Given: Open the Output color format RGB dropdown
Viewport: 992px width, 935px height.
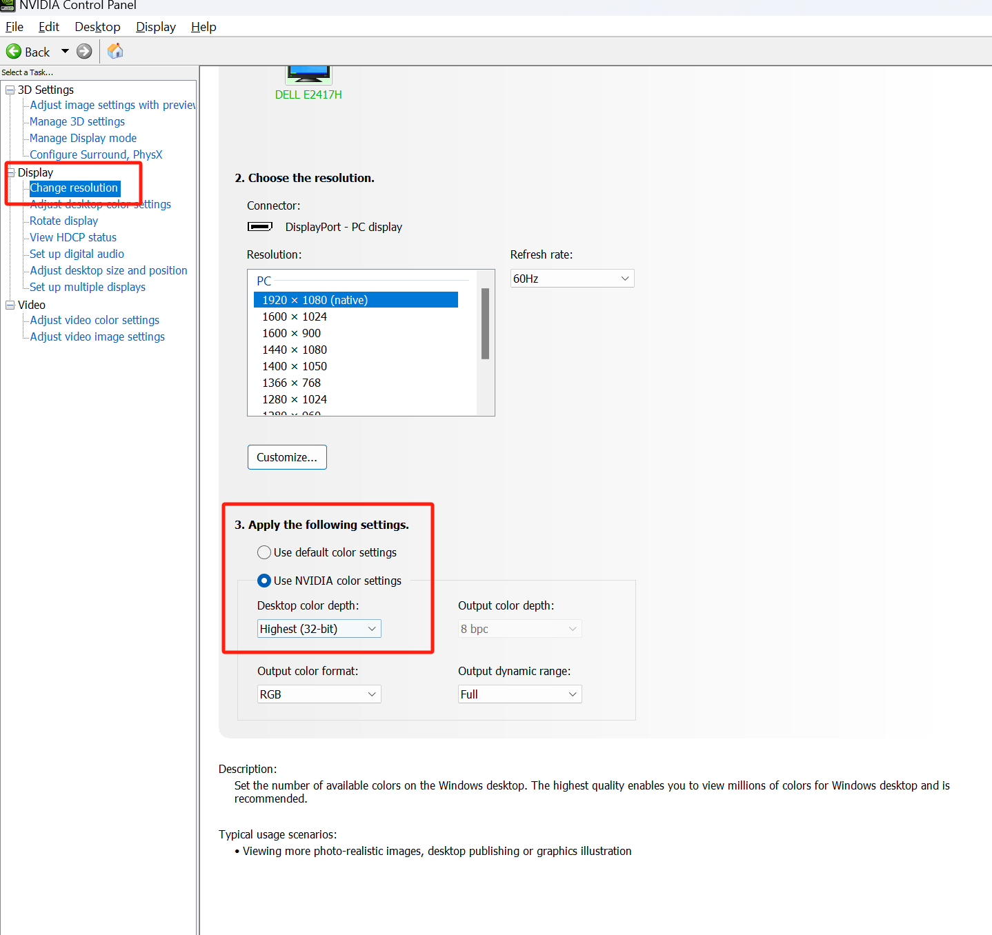Looking at the screenshot, I should point(319,694).
